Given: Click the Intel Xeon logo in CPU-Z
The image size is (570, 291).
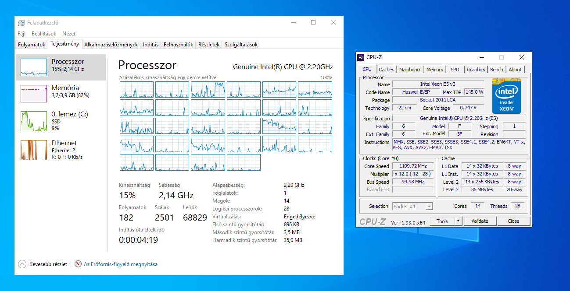Looking at the screenshot, I should coord(506,96).
